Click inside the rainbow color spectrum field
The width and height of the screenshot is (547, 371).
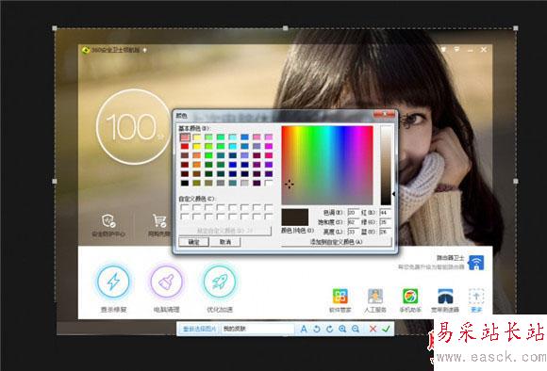327,165
